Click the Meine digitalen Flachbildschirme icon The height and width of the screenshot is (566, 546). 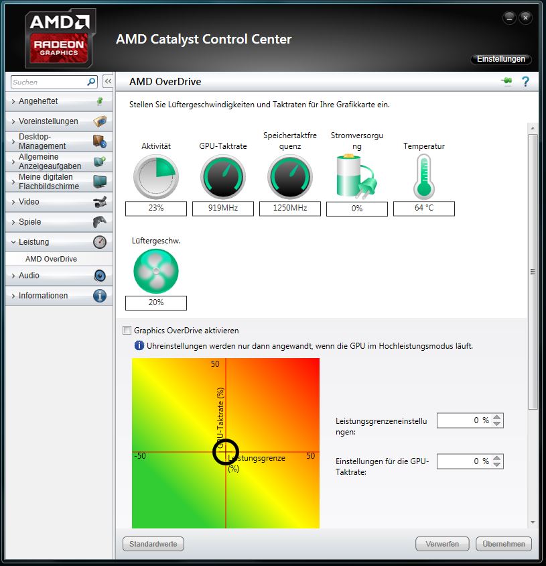click(100, 182)
